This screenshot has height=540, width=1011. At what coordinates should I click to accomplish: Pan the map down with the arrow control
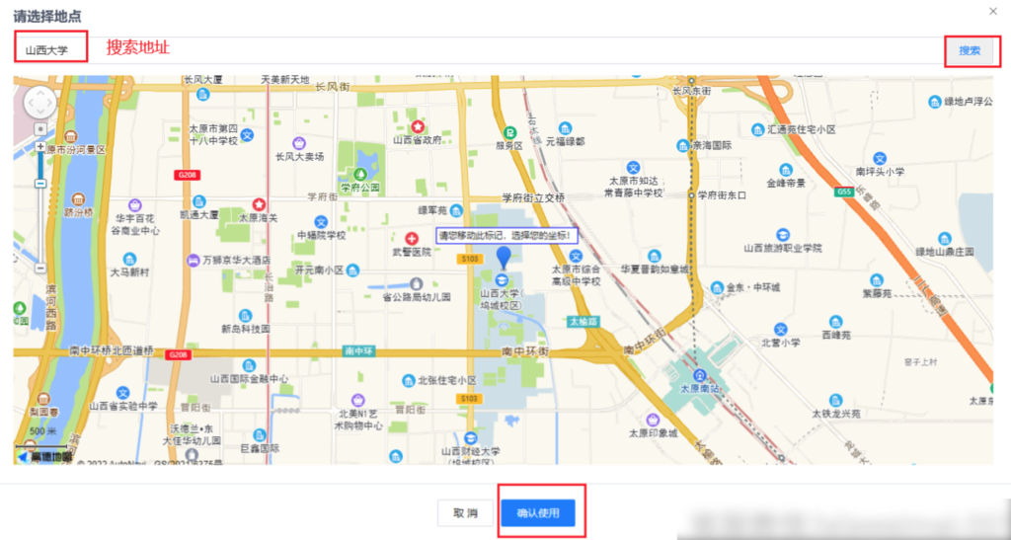coord(40,115)
